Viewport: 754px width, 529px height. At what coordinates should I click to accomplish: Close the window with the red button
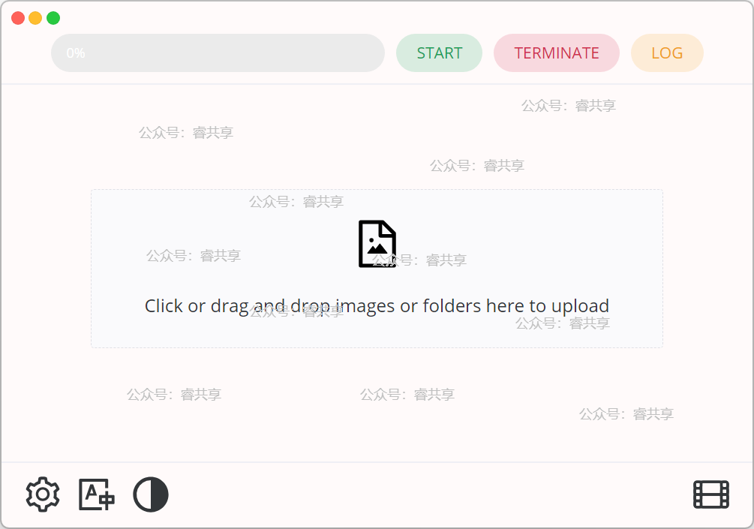[x=18, y=18]
